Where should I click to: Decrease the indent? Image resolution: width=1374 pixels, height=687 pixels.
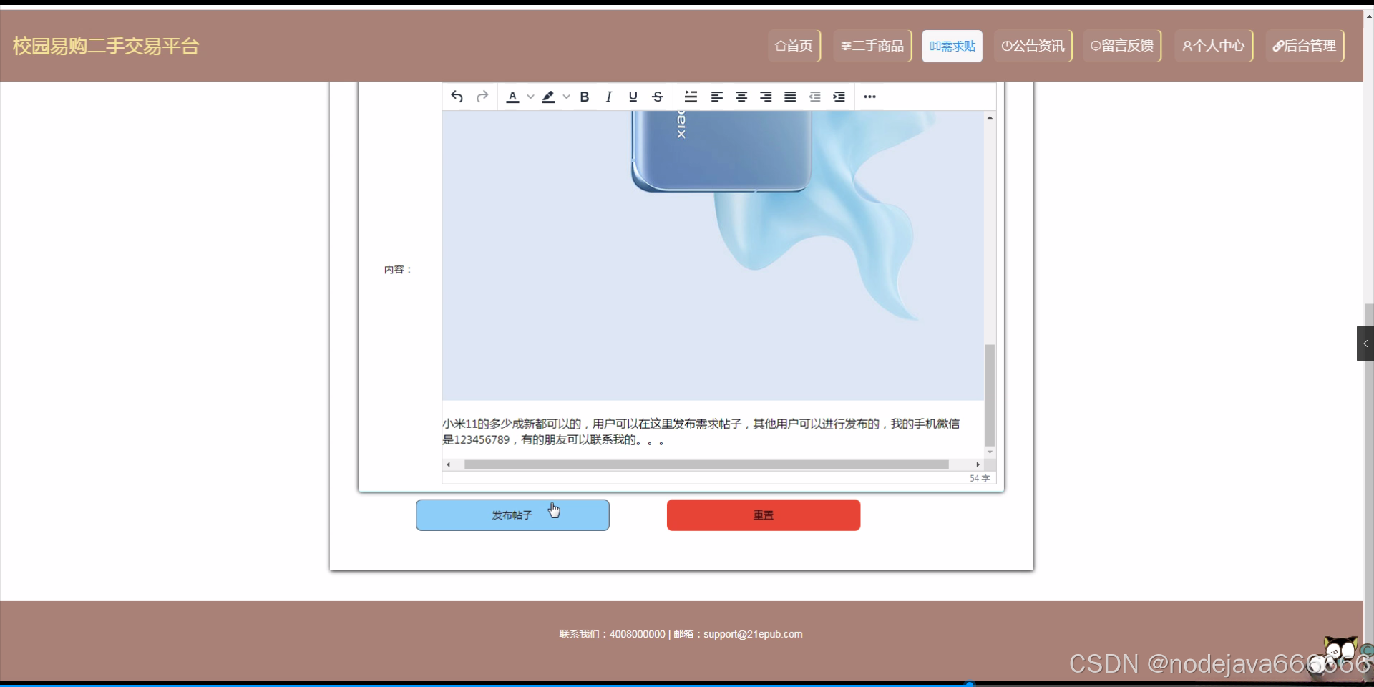tap(814, 97)
